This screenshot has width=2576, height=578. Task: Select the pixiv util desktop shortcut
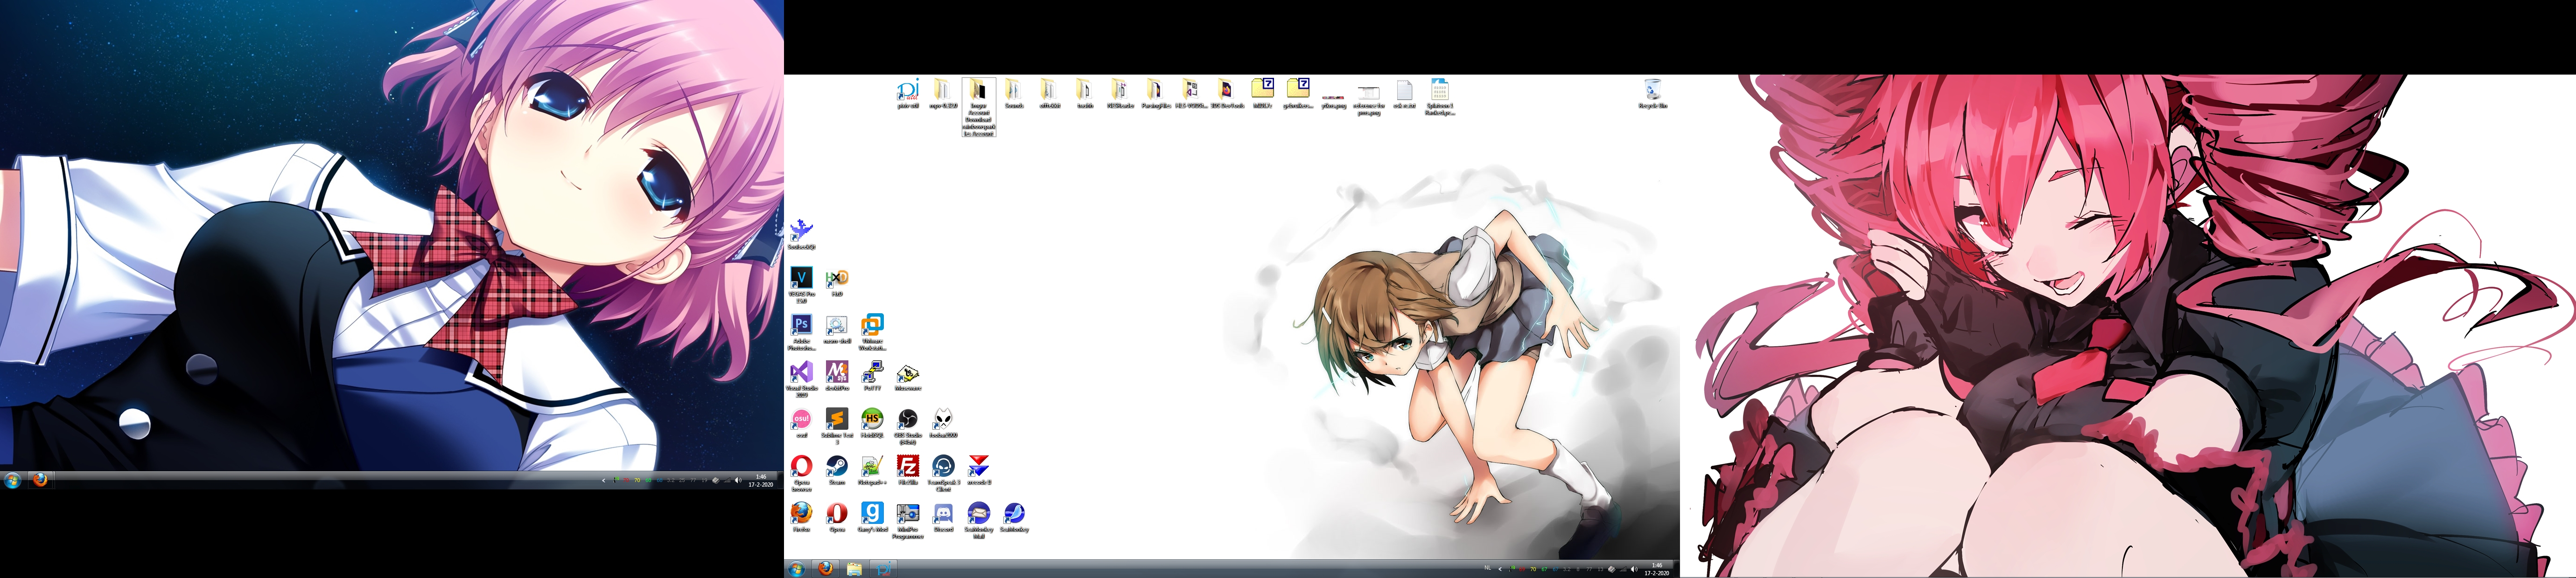908,93
